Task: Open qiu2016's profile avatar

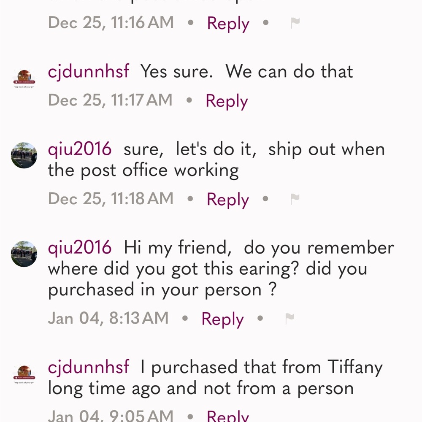Action: click(x=24, y=155)
